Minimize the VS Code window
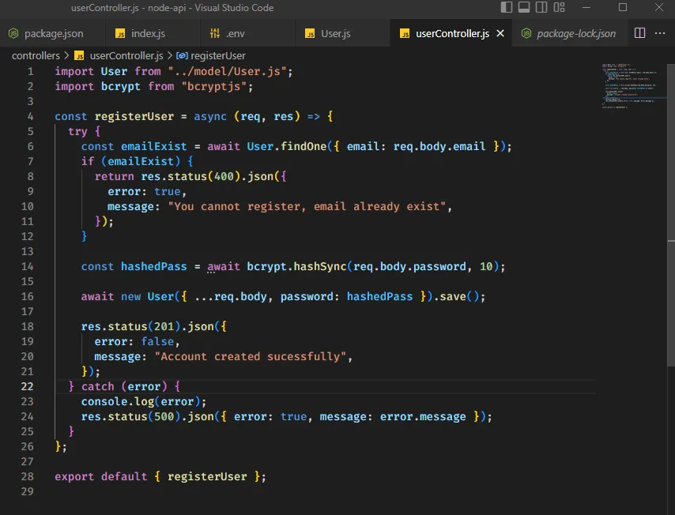The width and height of the screenshot is (675, 515). click(x=586, y=7)
